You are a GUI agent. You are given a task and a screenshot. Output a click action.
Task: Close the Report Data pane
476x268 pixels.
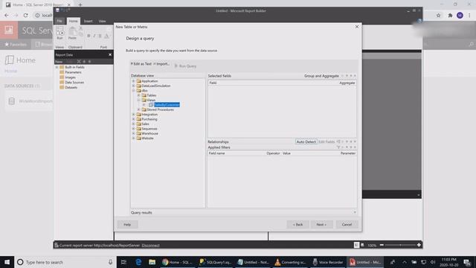pyautogui.click(x=110, y=54)
